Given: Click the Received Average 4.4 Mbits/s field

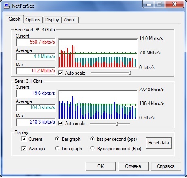Looking at the screenshot, I should [36, 57].
